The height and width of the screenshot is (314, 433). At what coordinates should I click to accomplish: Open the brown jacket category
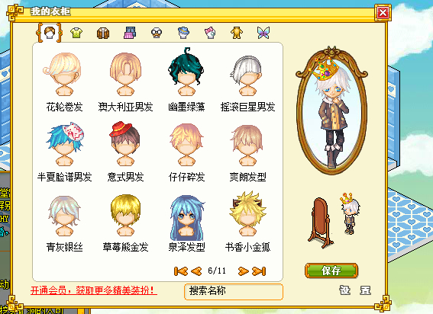[x=103, y=33]
